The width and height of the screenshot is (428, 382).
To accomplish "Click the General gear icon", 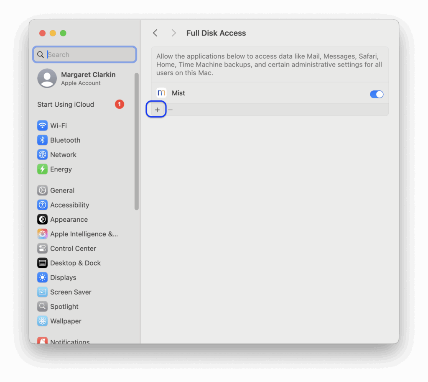I will 42,190.
